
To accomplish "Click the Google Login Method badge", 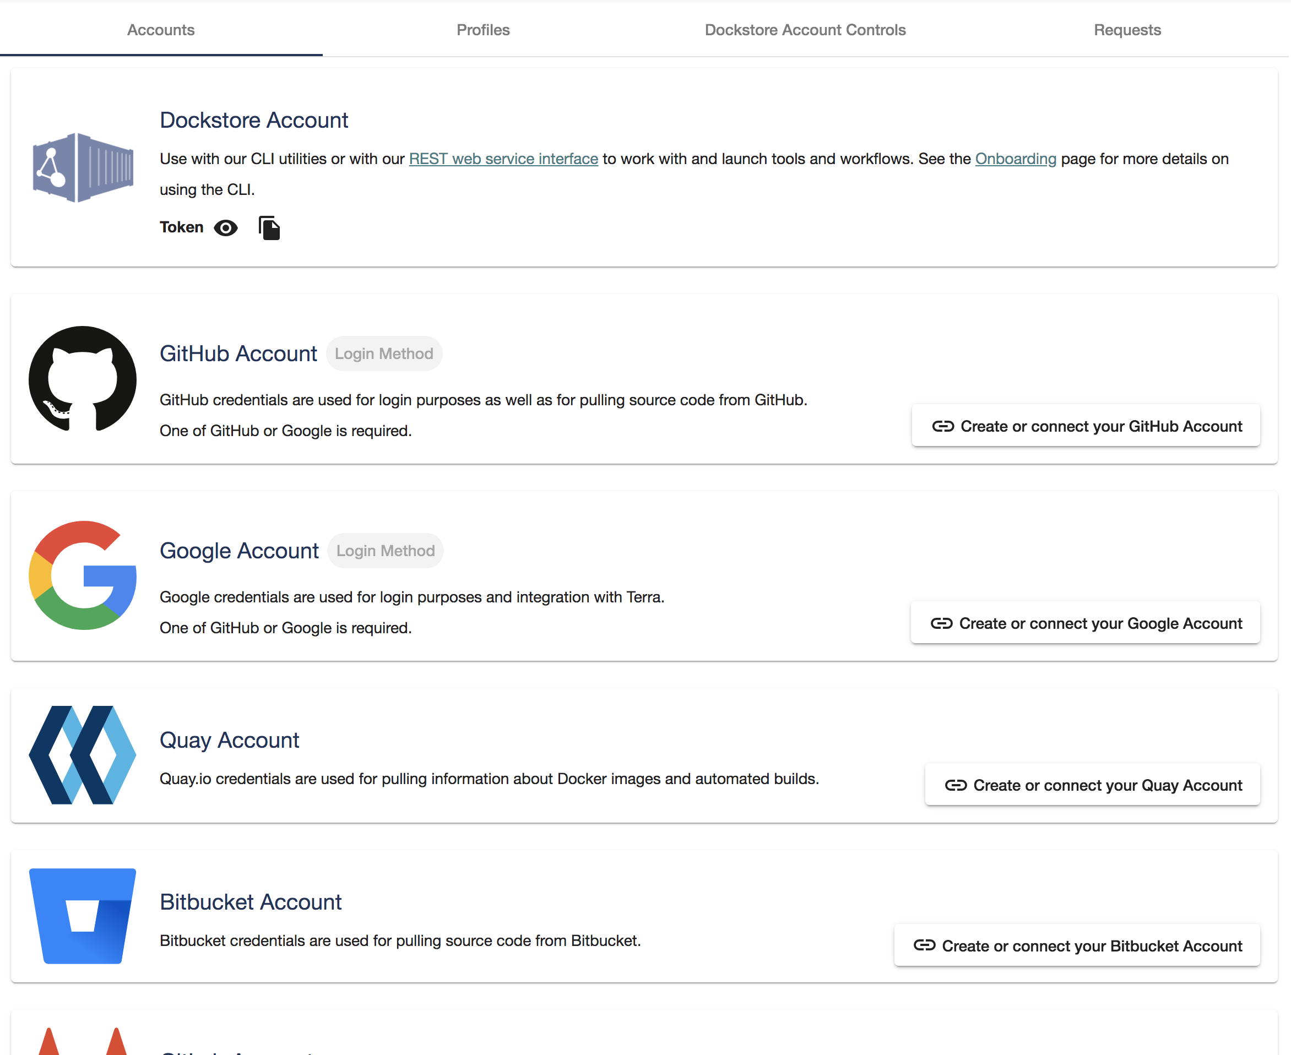I will pos(386,551).
